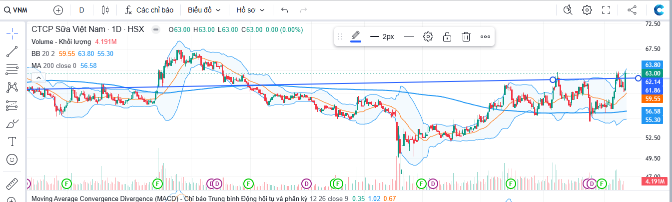Click the blue C logo
Viewport: 672px width, 202px height.
click(x=660, y=9)
